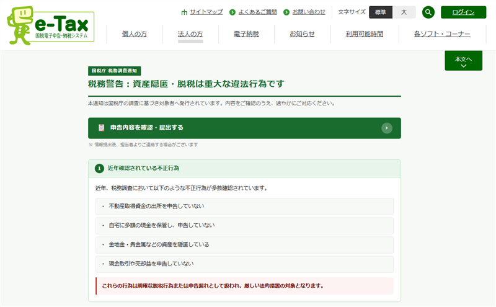Click the round arrow icon on green banner

click(x=387, y=128)
